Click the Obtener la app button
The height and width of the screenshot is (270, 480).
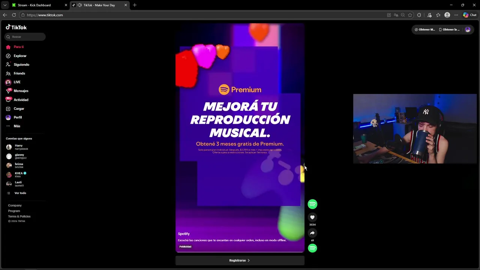tap(449, 30)
